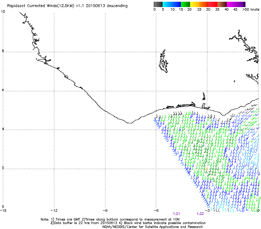Click the island outline near -6, 7.5N

click(163, 61)
